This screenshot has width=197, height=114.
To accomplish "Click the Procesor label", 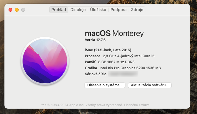I will click(x=92, y=56).
